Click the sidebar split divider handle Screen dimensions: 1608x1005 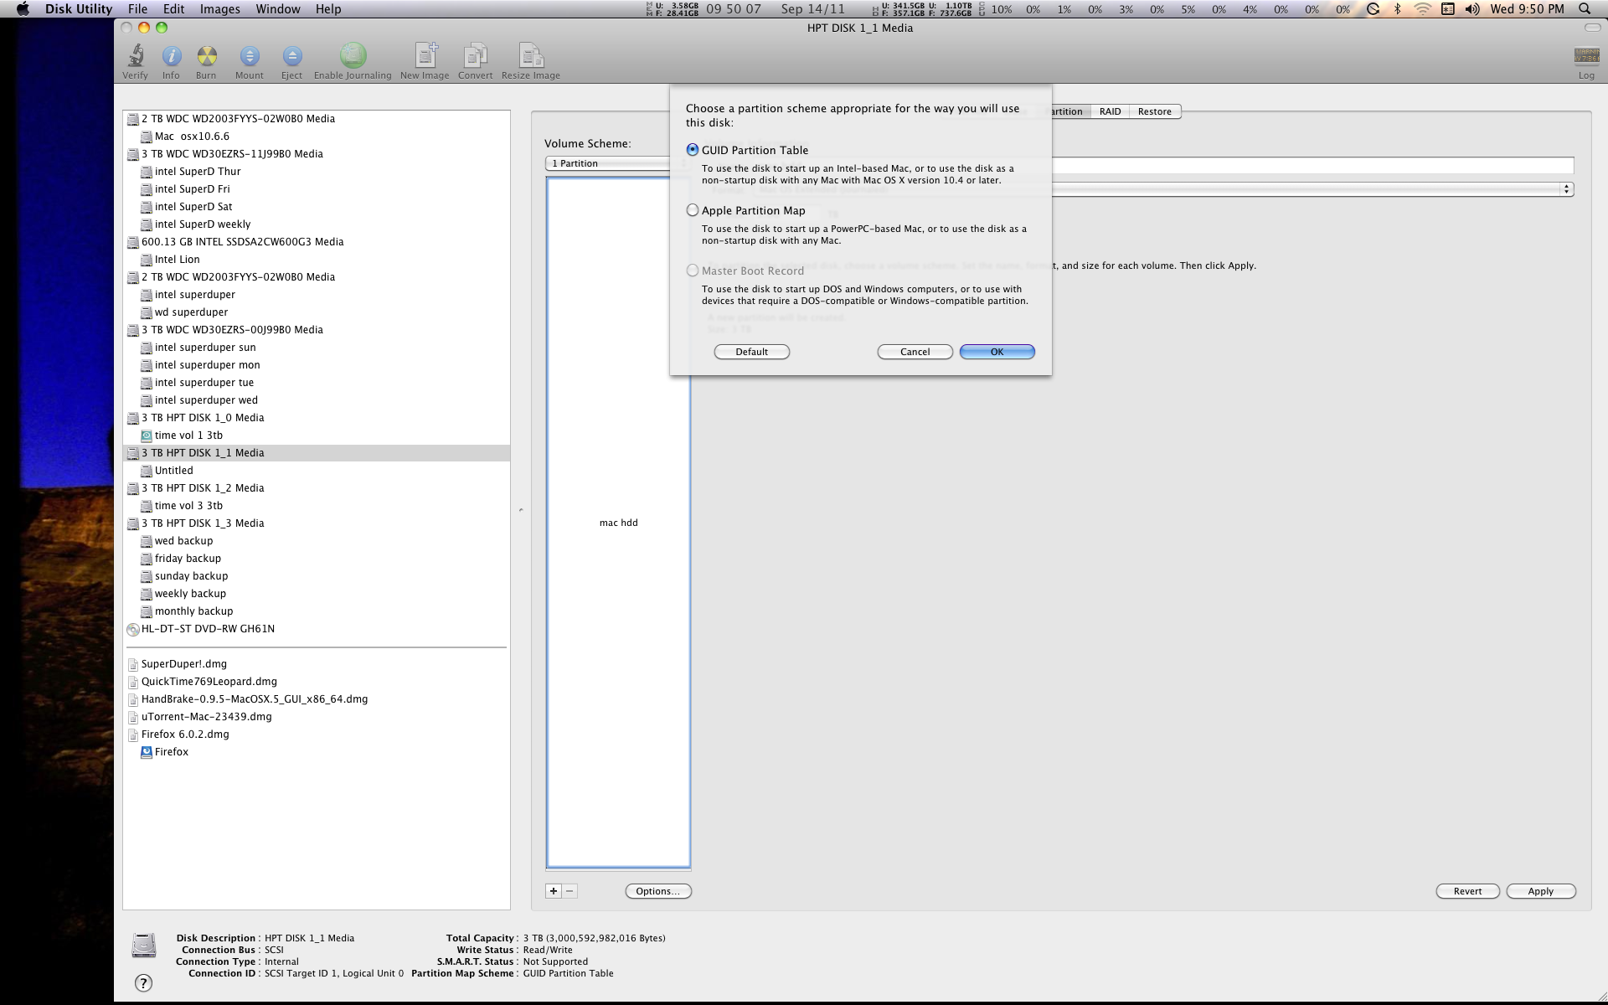click(x=521, y=509)
